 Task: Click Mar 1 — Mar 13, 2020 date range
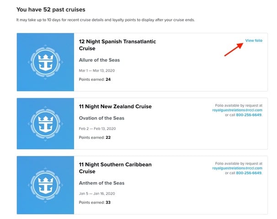click(97, 71)
